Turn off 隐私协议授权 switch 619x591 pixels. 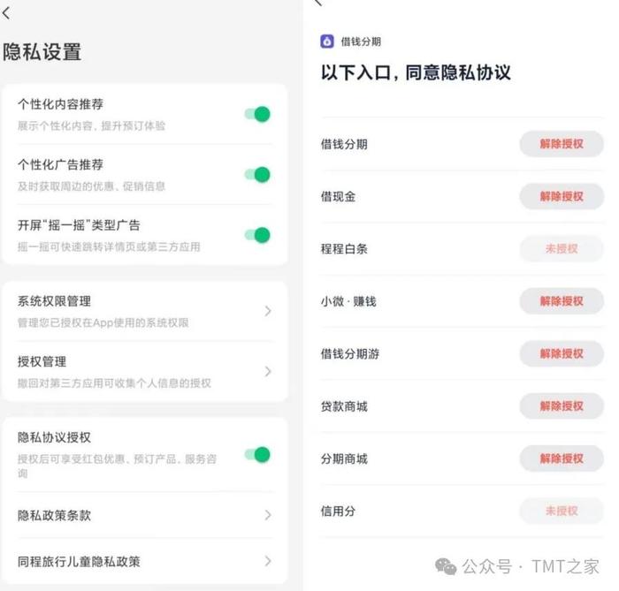[257, 455]
